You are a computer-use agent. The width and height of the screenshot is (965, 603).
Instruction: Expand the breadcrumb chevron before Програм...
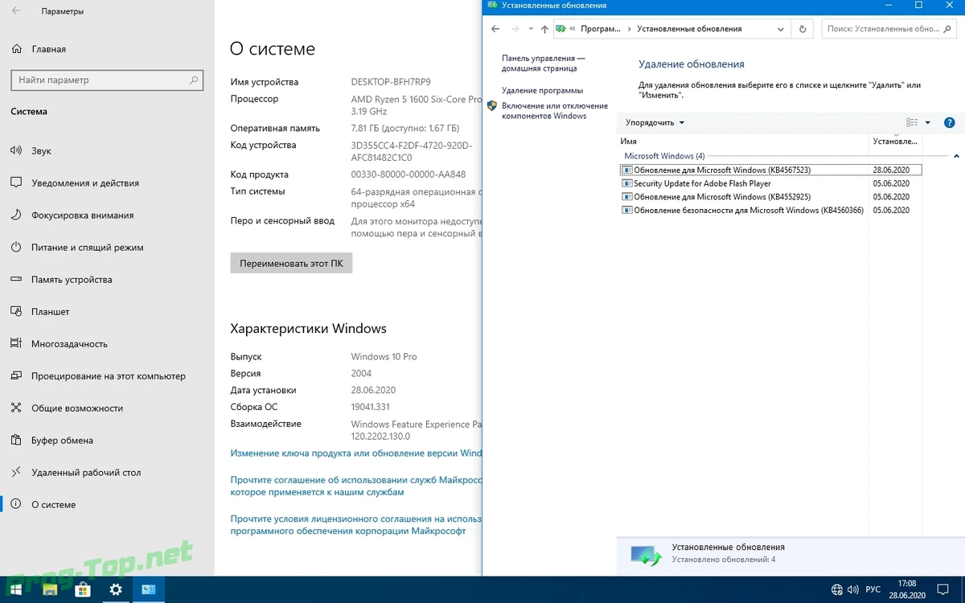pos(572,29)
